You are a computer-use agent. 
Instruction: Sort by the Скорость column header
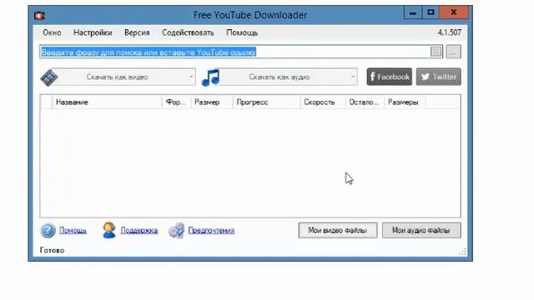tap(323, 102)
